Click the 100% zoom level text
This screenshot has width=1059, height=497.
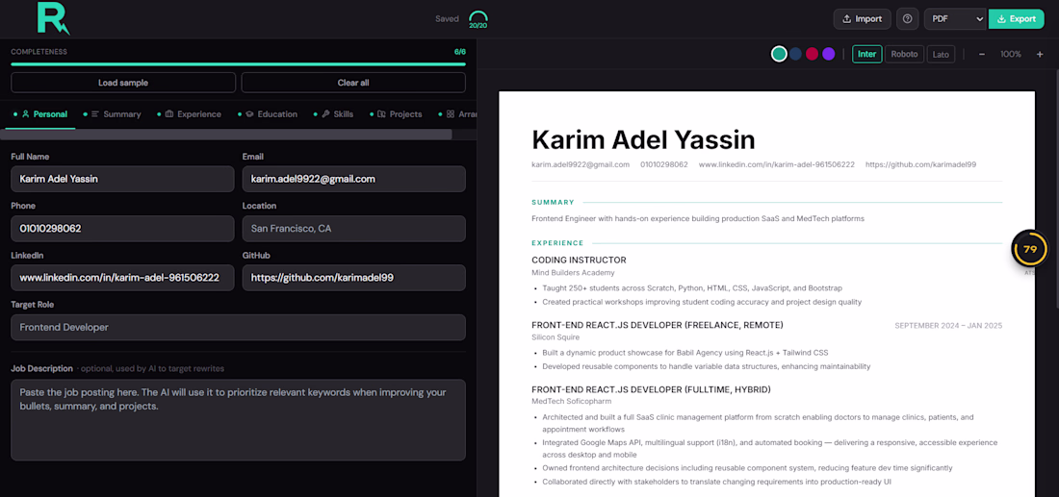(x=1010, y=54)
